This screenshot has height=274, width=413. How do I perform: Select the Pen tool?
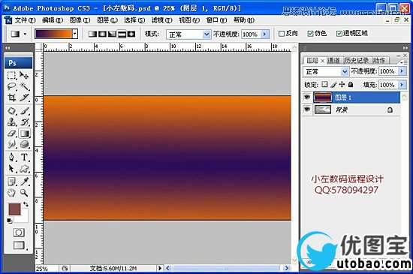[x=11, y=157]
